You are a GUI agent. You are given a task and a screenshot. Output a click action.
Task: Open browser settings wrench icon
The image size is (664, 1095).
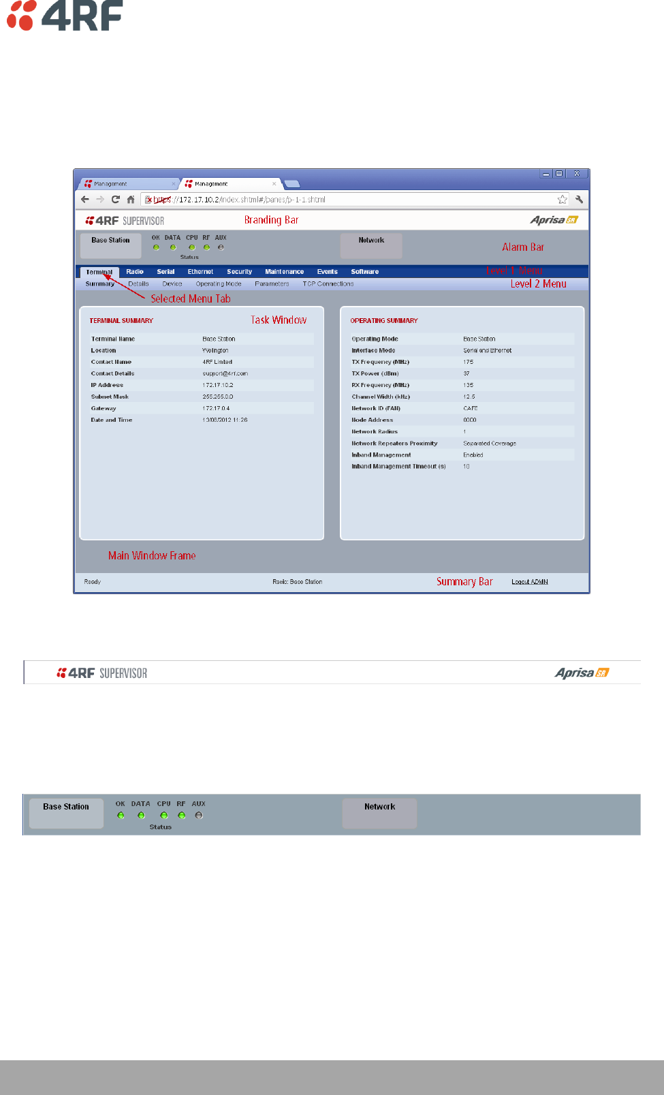(x=579, y=200)
